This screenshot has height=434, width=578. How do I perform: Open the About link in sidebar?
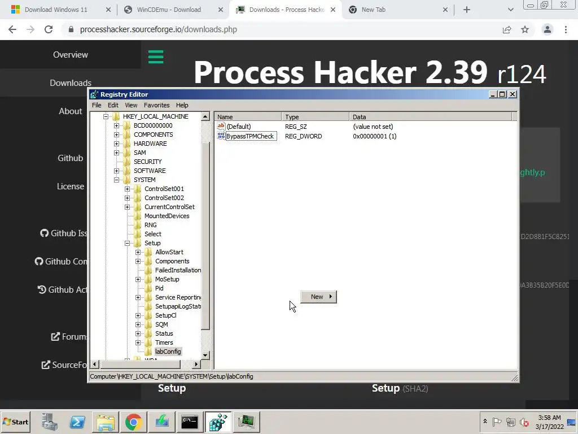tap(71, 111)
